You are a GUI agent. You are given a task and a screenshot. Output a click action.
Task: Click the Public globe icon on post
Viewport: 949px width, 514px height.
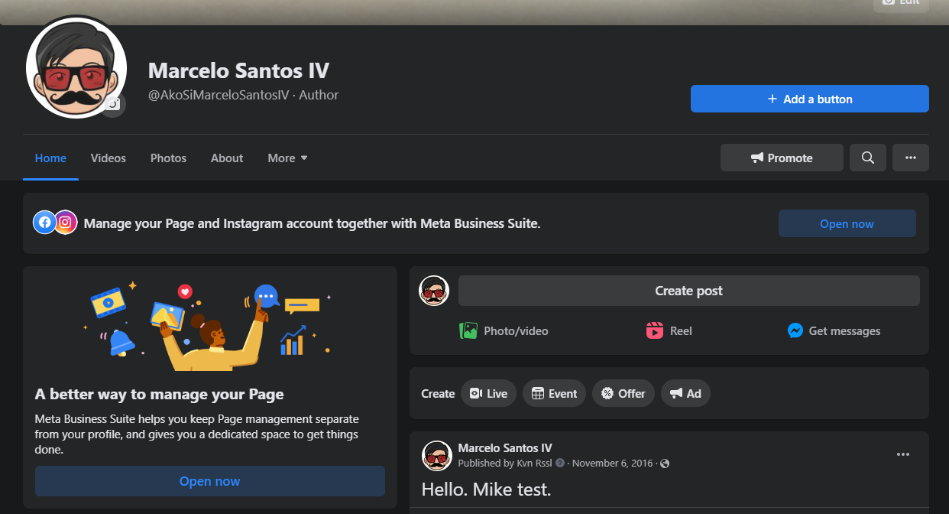(665, 464)
